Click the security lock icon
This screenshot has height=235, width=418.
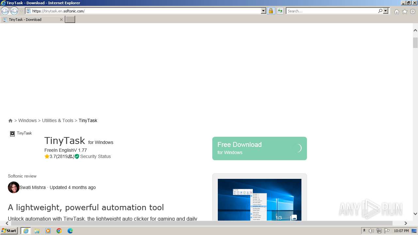(x=271, y=11)
